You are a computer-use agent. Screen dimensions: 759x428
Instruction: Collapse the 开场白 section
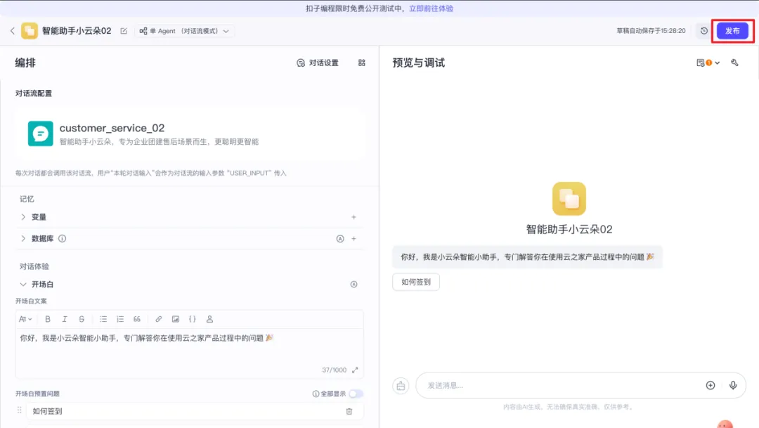click(x=23, y=284)
